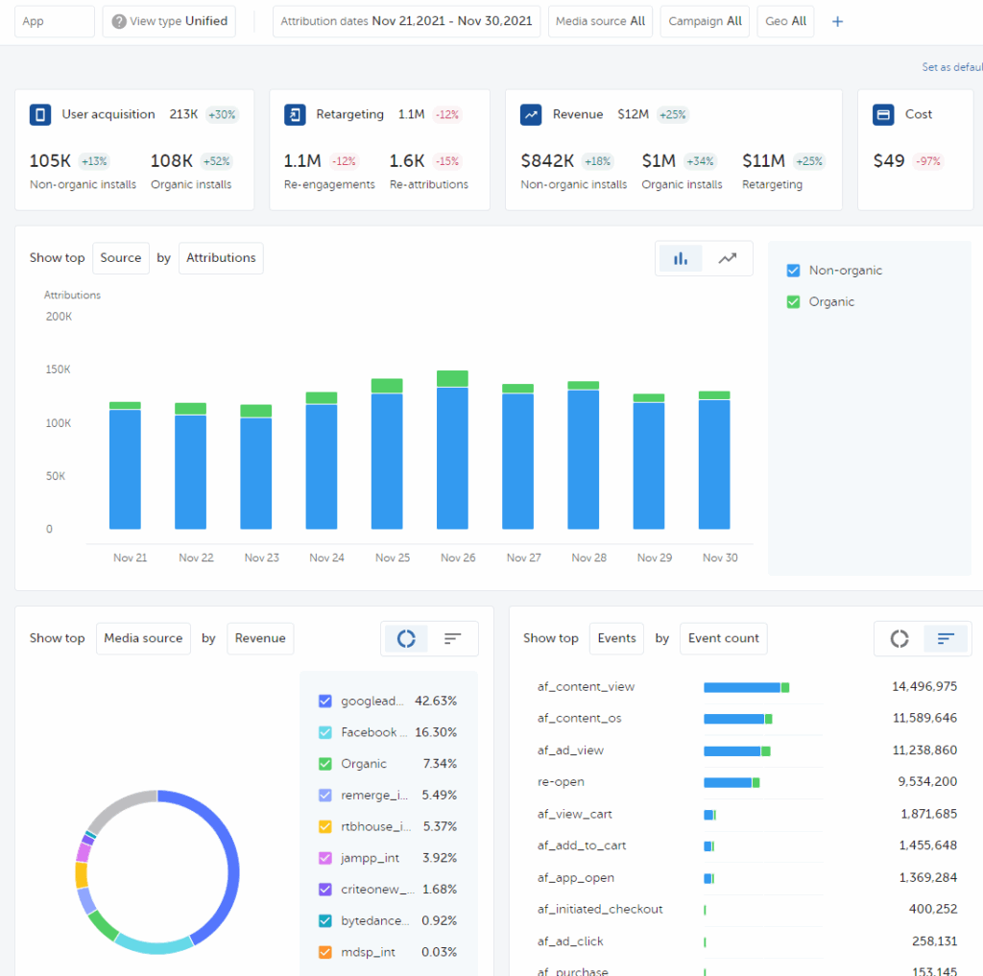Switch attributions chart to line view
983x976 pixels.
[728, 258]
